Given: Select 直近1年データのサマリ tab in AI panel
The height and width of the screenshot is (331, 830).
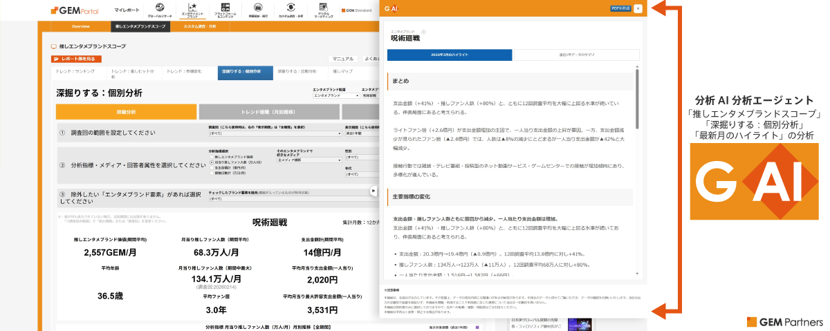Looking at the screenshot, I should click(576, 54).
